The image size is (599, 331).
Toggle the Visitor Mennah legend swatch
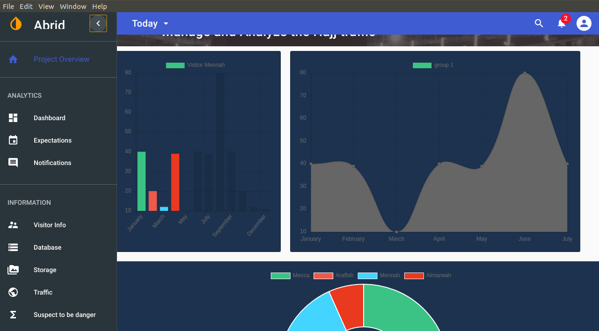[175, 65]
